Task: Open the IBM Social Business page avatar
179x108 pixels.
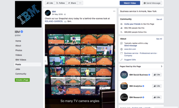Action: tap(124, 75)
